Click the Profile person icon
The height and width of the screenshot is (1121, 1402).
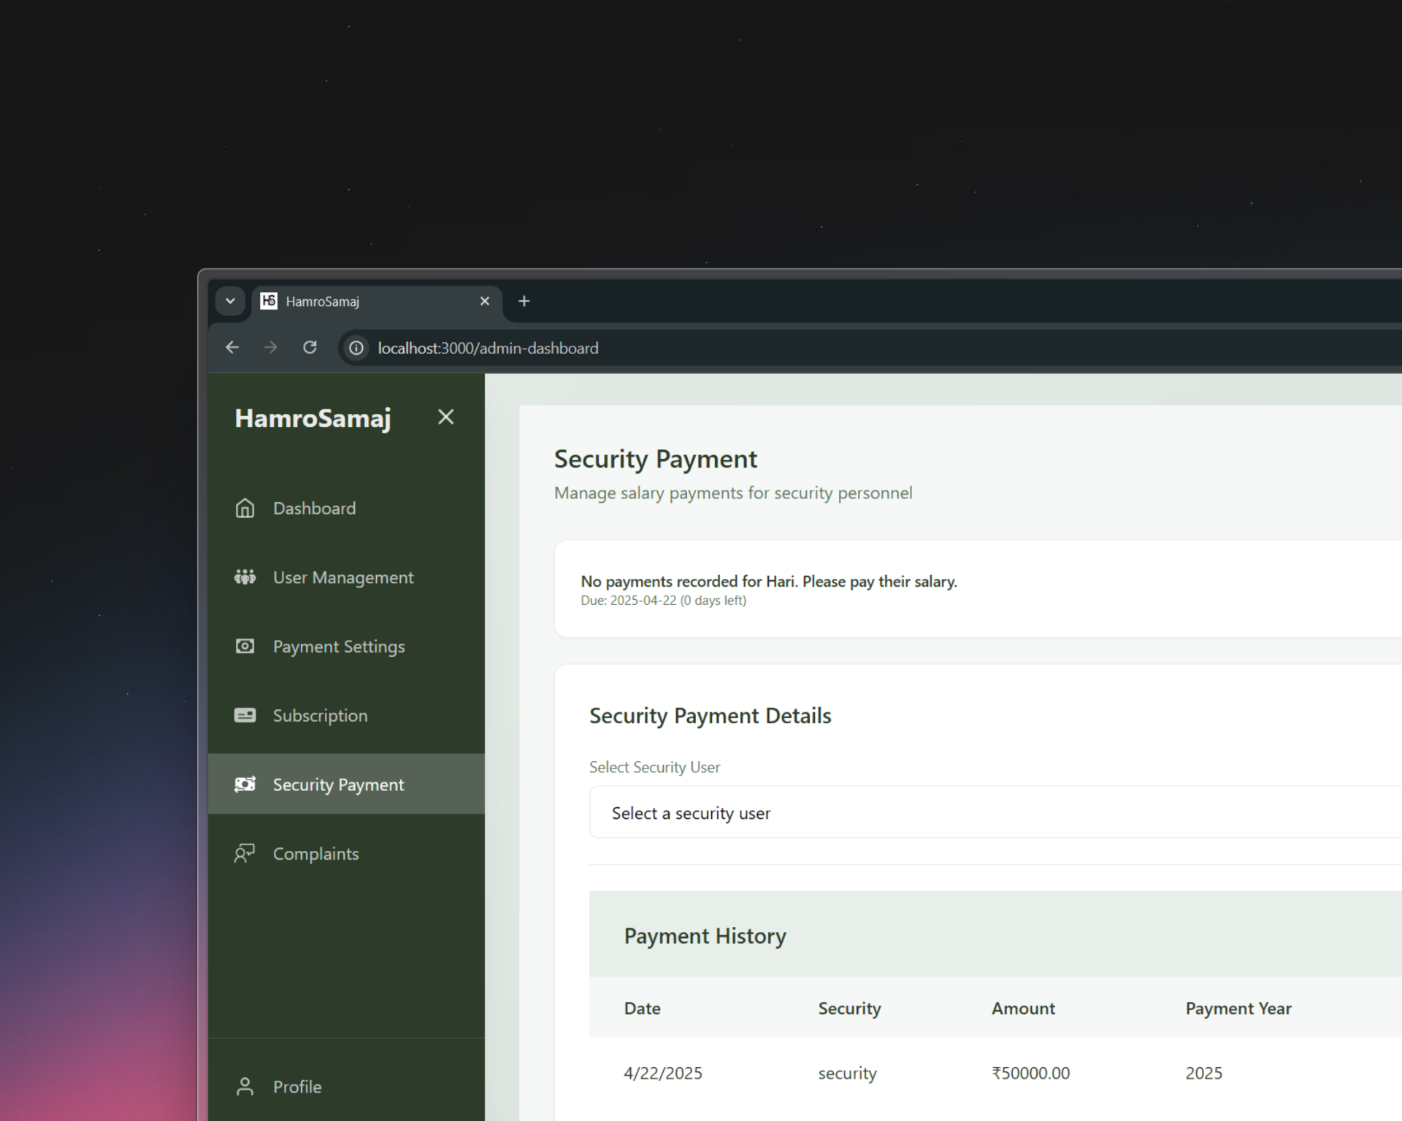tap(245, 1087)
